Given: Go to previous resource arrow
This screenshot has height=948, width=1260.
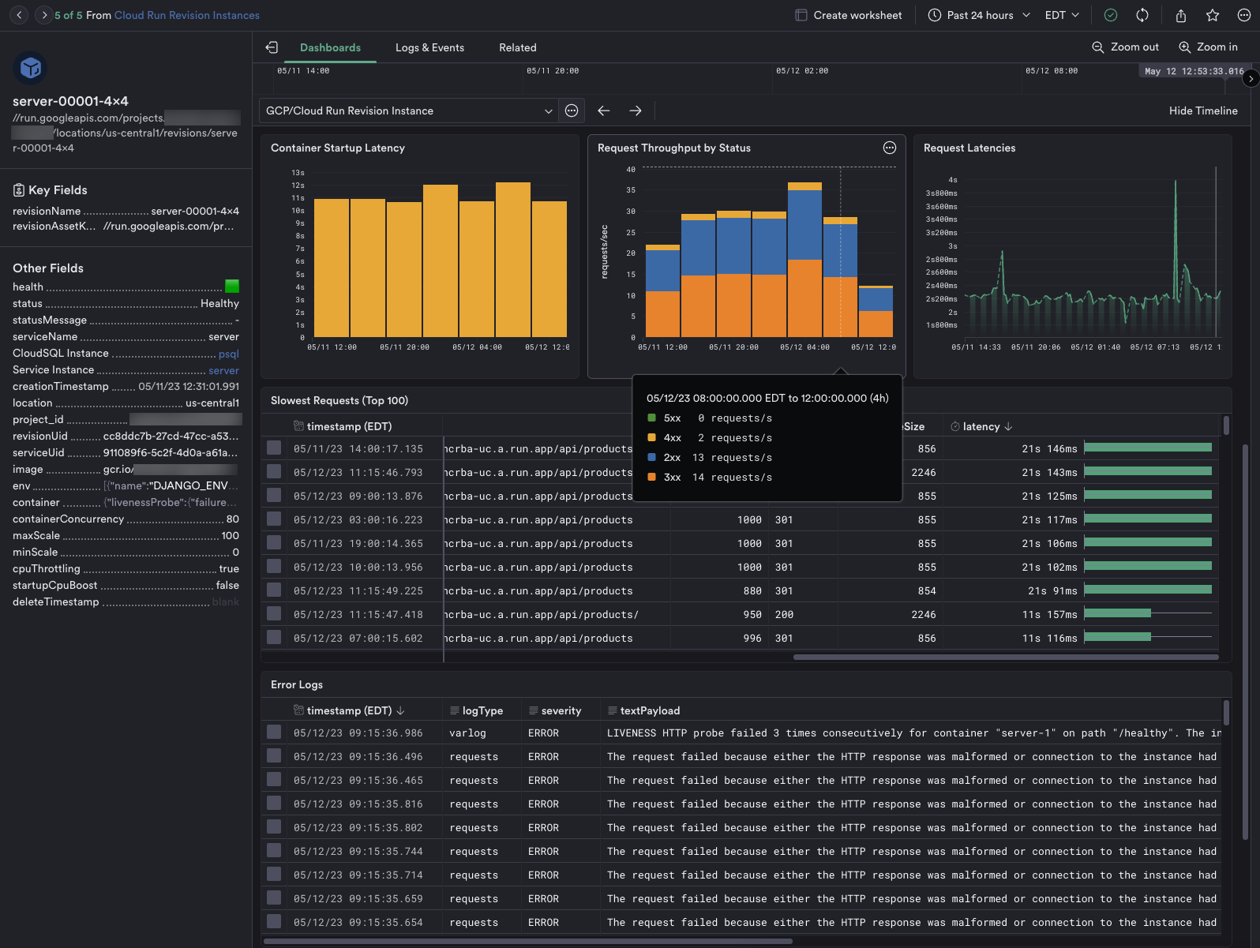Looking at the screenshot, I should (x=20, y=15).
